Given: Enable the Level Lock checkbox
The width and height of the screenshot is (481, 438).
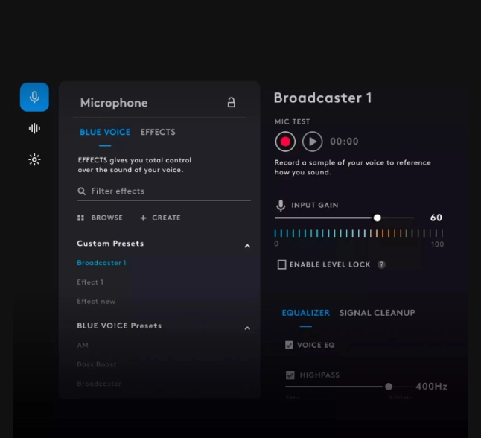Looking at the screenshot, I should [281, 264].
